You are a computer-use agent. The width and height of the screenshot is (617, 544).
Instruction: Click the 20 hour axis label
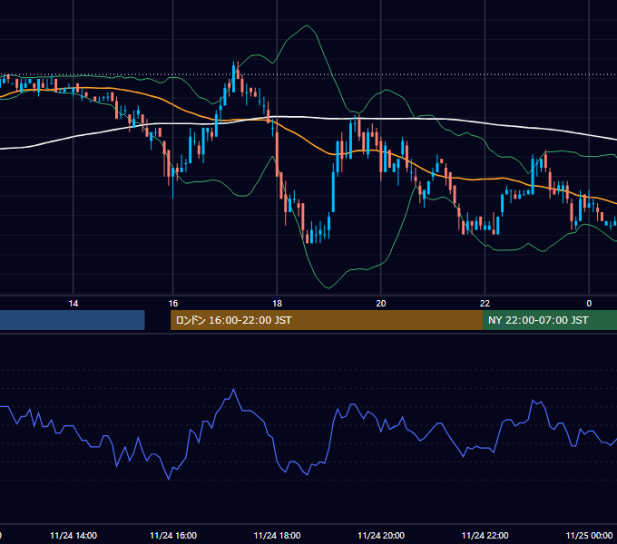[381, 304]
